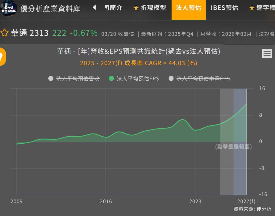Switch to the 折現模型 tab
Viewport: 275px width, 216px height.
click(x=149, y=8)
